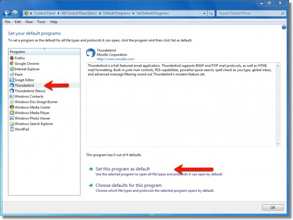Click the refresh button beside address bar
This screenshot has height=220, width=293.
[211, 13]
